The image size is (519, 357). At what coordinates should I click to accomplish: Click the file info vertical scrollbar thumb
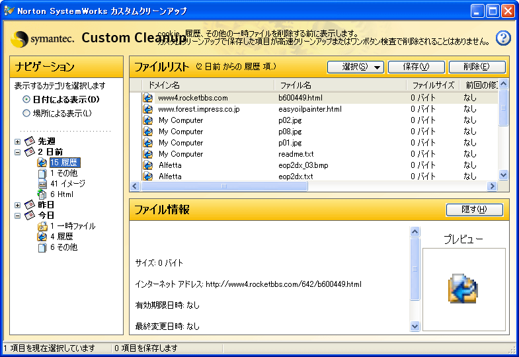click(x=415, y=268)
